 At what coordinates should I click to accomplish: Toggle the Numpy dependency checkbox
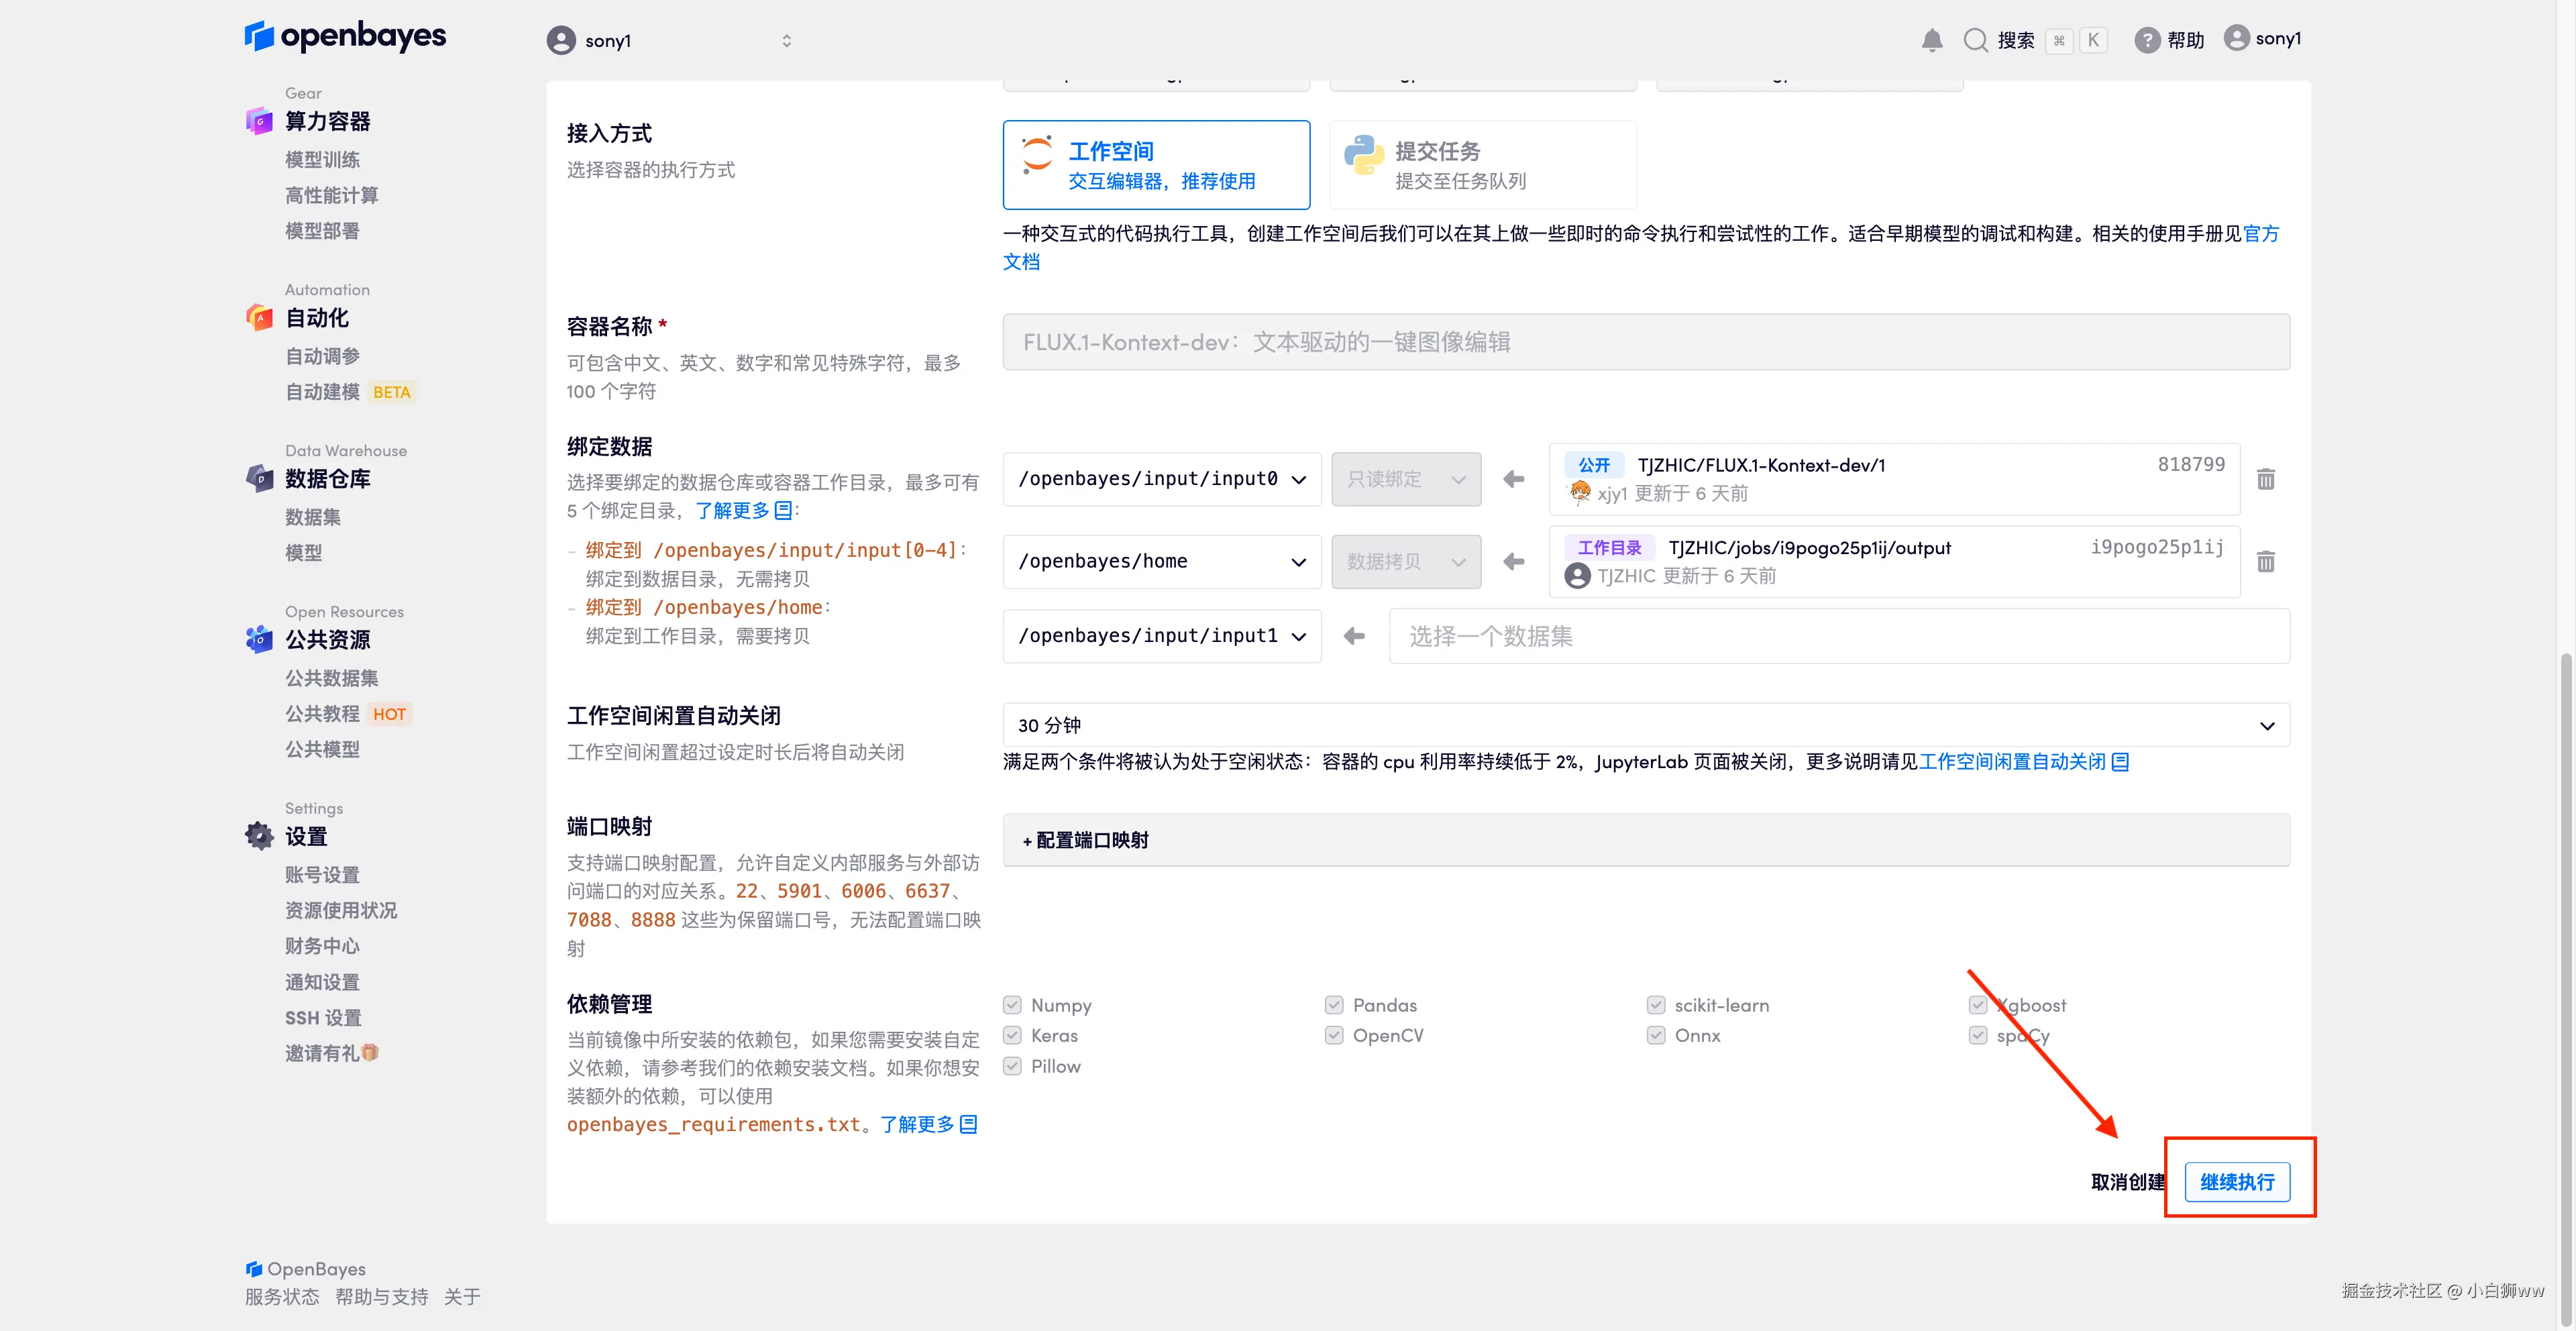click(x=1012, y=1005)
